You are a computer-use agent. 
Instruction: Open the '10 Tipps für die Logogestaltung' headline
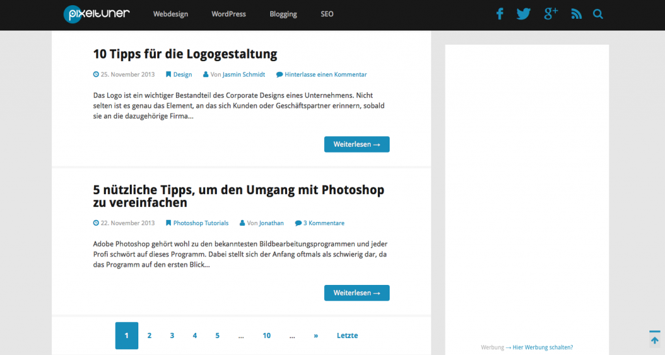pos(185,54)
